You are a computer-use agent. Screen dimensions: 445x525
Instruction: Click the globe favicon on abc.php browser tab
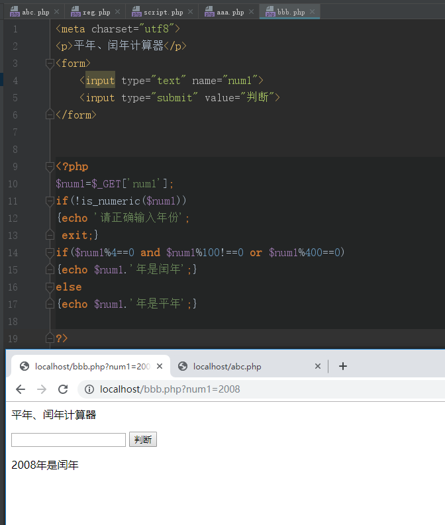183,366
